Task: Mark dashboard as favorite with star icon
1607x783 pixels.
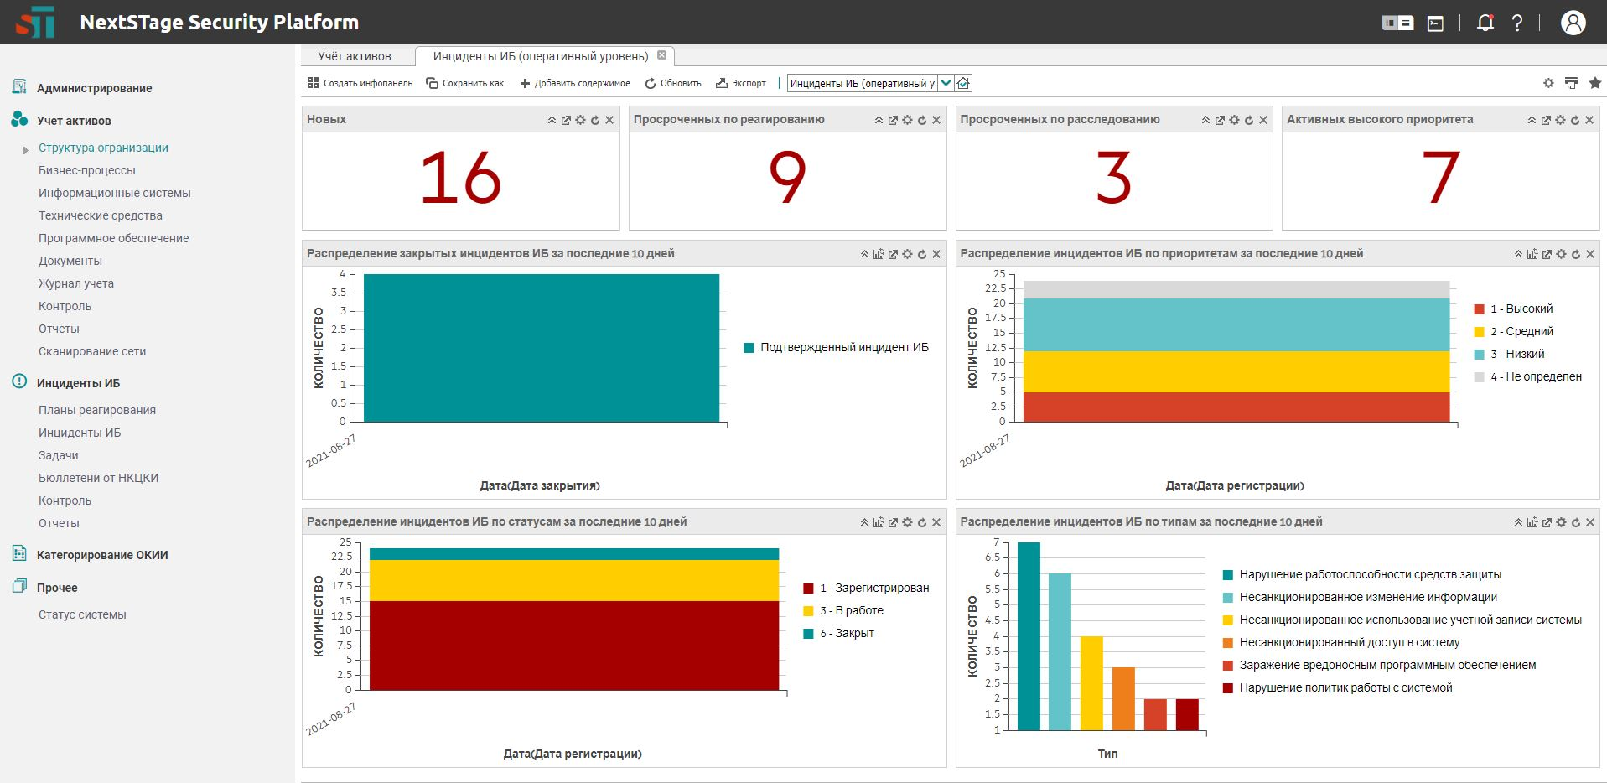Action: point(1594,83)
